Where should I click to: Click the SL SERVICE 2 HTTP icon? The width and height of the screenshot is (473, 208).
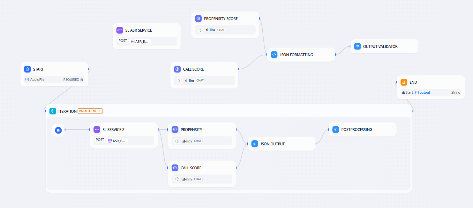pos(97,129)
